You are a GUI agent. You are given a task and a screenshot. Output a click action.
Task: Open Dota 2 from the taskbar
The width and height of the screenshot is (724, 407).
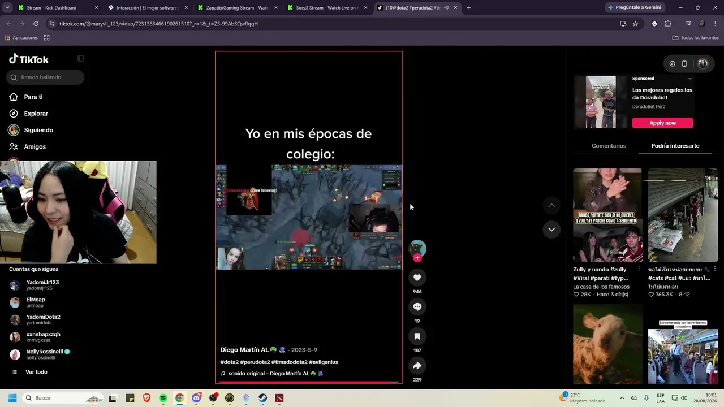tap(279, 398)
